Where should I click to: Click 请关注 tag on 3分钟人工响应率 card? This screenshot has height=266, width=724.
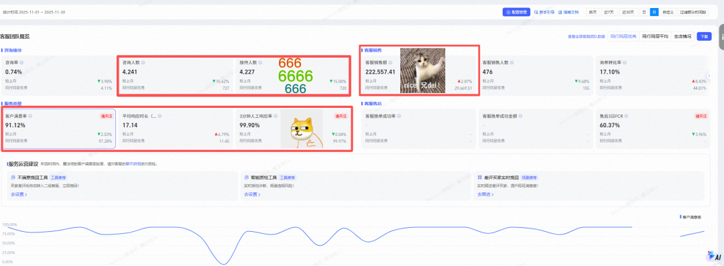[x=341, y=117]
